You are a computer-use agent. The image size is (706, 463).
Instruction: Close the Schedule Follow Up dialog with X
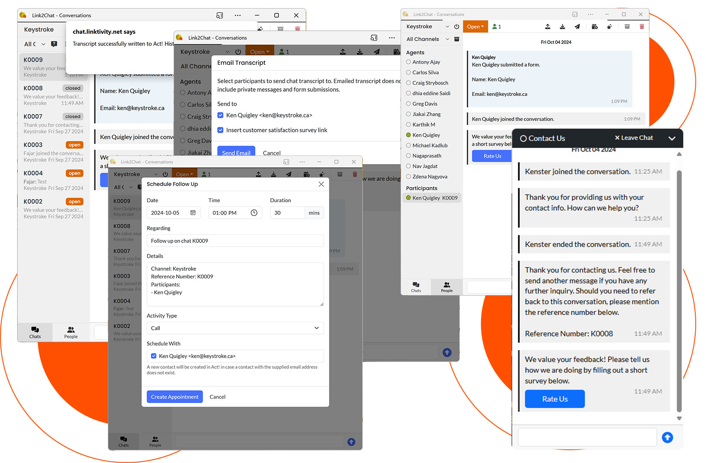tap(321, 184)
